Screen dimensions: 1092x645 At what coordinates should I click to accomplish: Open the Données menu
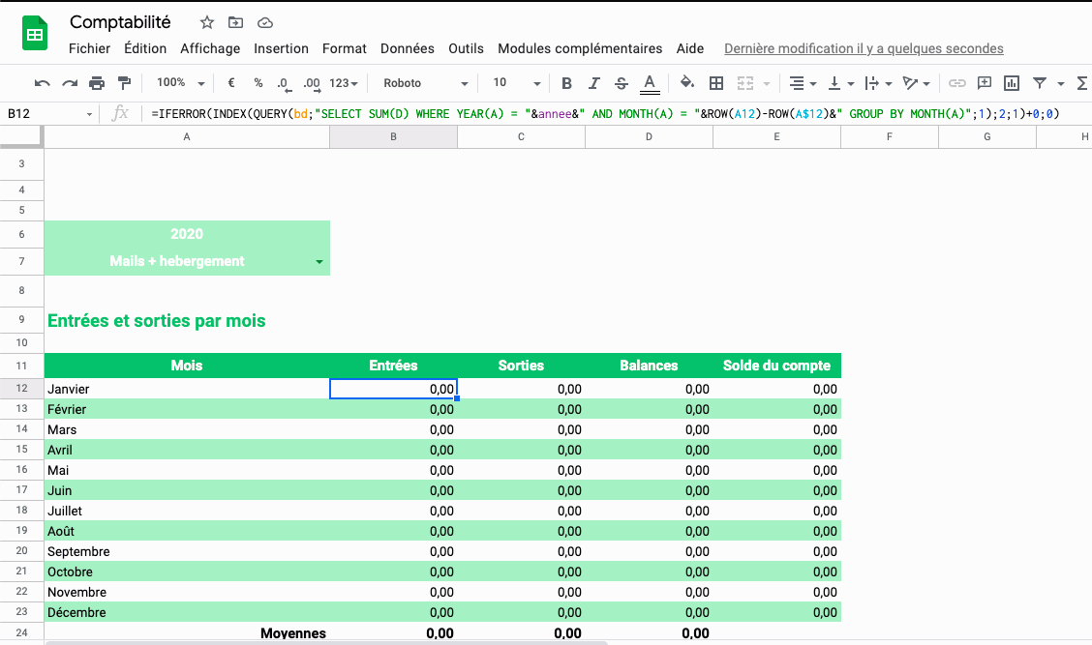pos(407,48)
